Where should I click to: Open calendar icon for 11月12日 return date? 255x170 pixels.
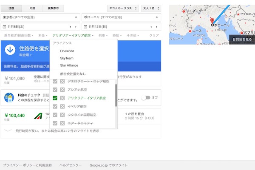(85, 27)
